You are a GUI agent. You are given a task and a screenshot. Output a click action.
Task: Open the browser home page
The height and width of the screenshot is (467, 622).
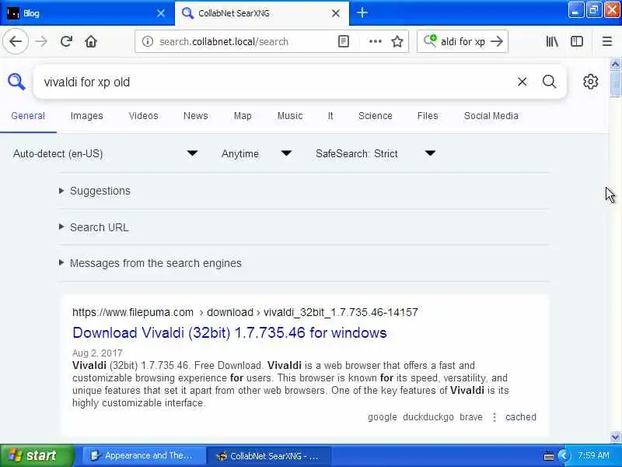tap(91, 41)
